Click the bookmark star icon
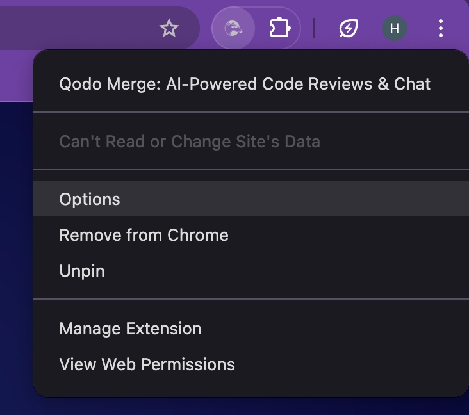Viewport: 469px width, 415px height. (x=169, y=28)
